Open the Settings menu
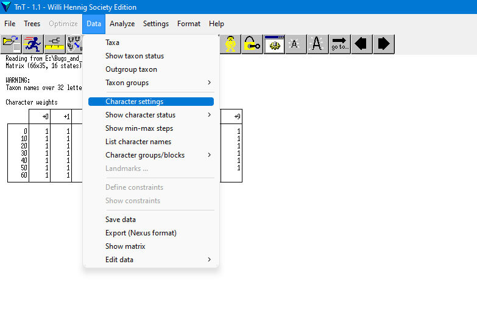 pos(156,24)
